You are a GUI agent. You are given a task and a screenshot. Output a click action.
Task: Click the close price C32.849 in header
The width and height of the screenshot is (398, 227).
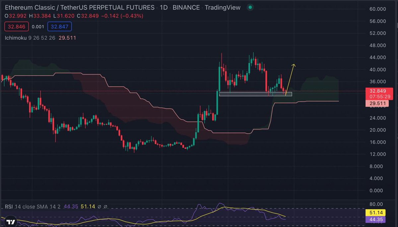point(88,16)
